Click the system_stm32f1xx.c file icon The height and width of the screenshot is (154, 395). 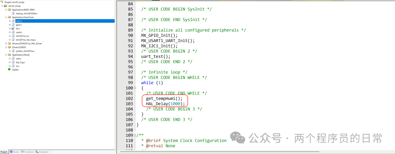point(13,51)
